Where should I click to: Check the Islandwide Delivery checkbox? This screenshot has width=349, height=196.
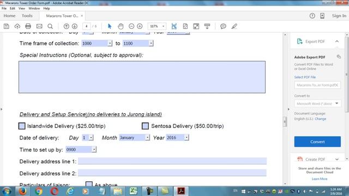(x=22, y=126)
